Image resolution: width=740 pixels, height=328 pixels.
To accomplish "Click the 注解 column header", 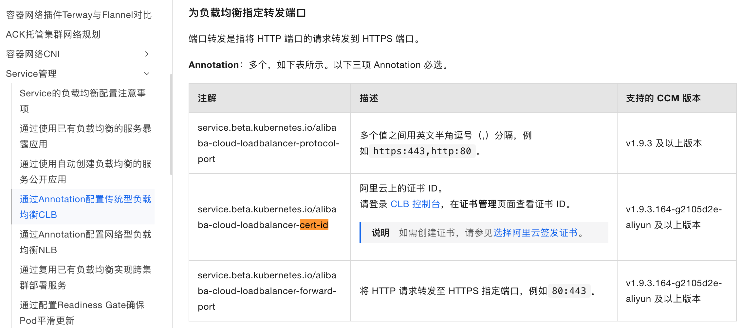I will click(270, 98).
